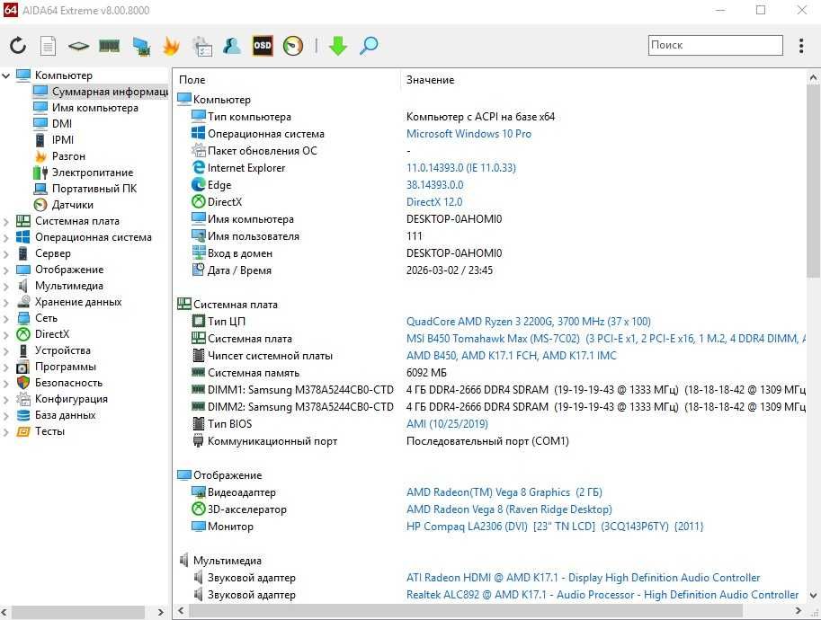Select the IPMI tree item
Screen dimensions: 821x620
(x=63, y=140)
